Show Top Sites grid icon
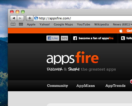The image size is (132, 106). pyautogui.click(x=21, y=24)
